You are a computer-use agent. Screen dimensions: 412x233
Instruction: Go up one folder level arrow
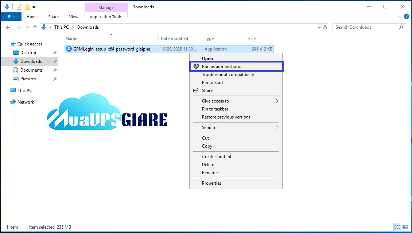pos(35,27)
